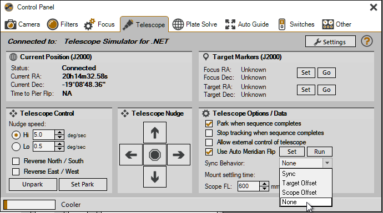
Task: Decrease Lo nudge speed stepper
Action: 59,148
